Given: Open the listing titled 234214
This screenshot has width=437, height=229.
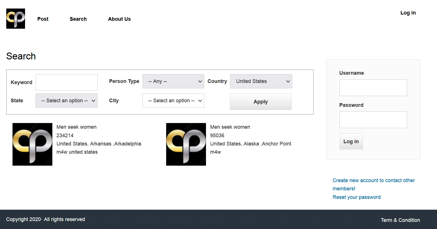Looking at the screenshot, I should (65, 136).
